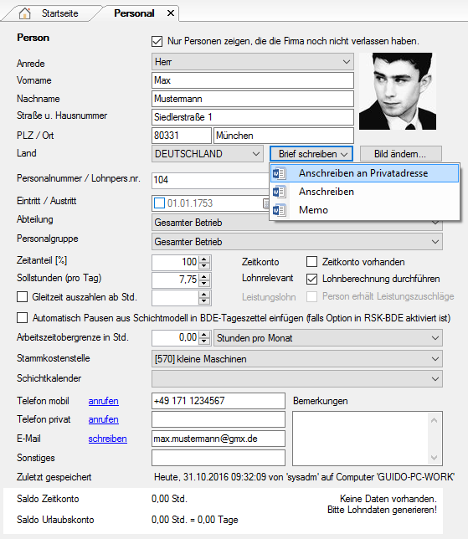Open the Anrede dropdown
Viewport: 468px width, 539px height.
[x=253, y=62]
